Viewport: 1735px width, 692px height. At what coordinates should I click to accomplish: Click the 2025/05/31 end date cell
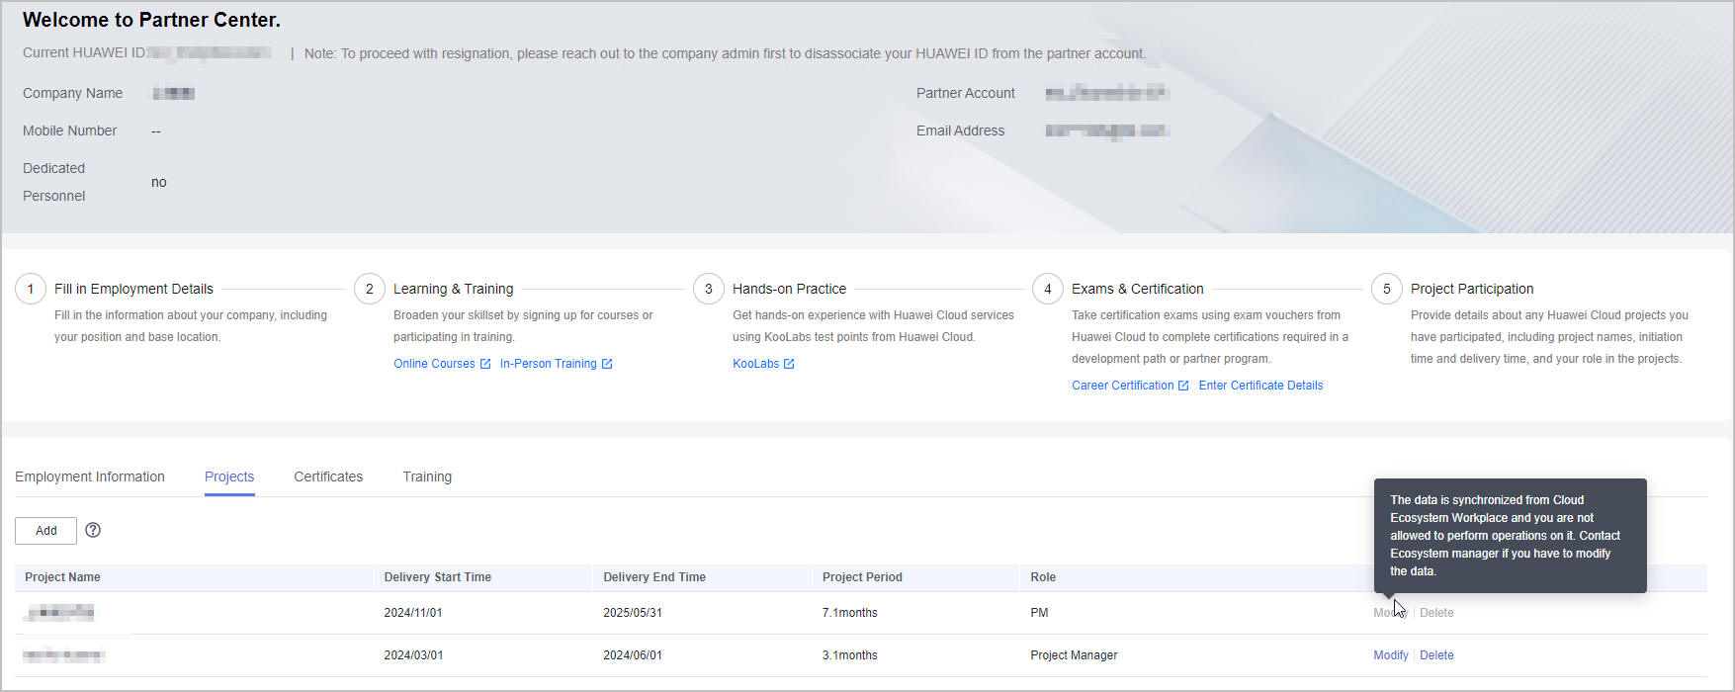tap(633, 613)
